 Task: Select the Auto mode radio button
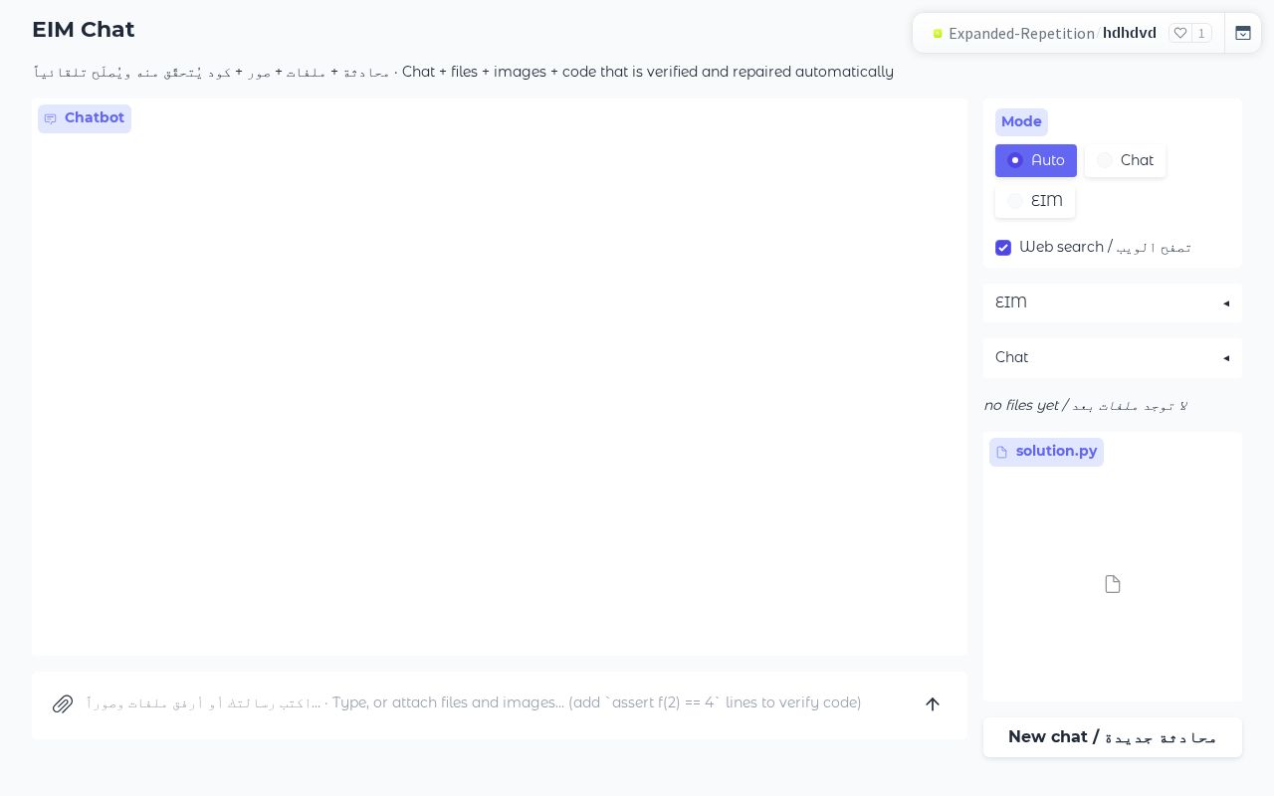[x=1015, y=160]
